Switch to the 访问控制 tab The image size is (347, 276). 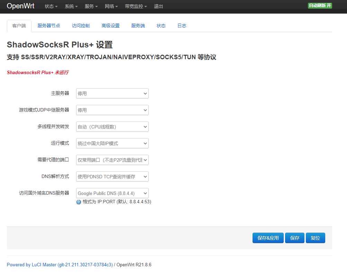point(81,26)
